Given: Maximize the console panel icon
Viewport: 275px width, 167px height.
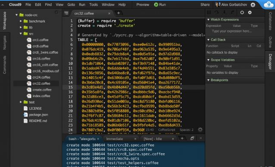Looking at the screenshot, I should 192,139.
